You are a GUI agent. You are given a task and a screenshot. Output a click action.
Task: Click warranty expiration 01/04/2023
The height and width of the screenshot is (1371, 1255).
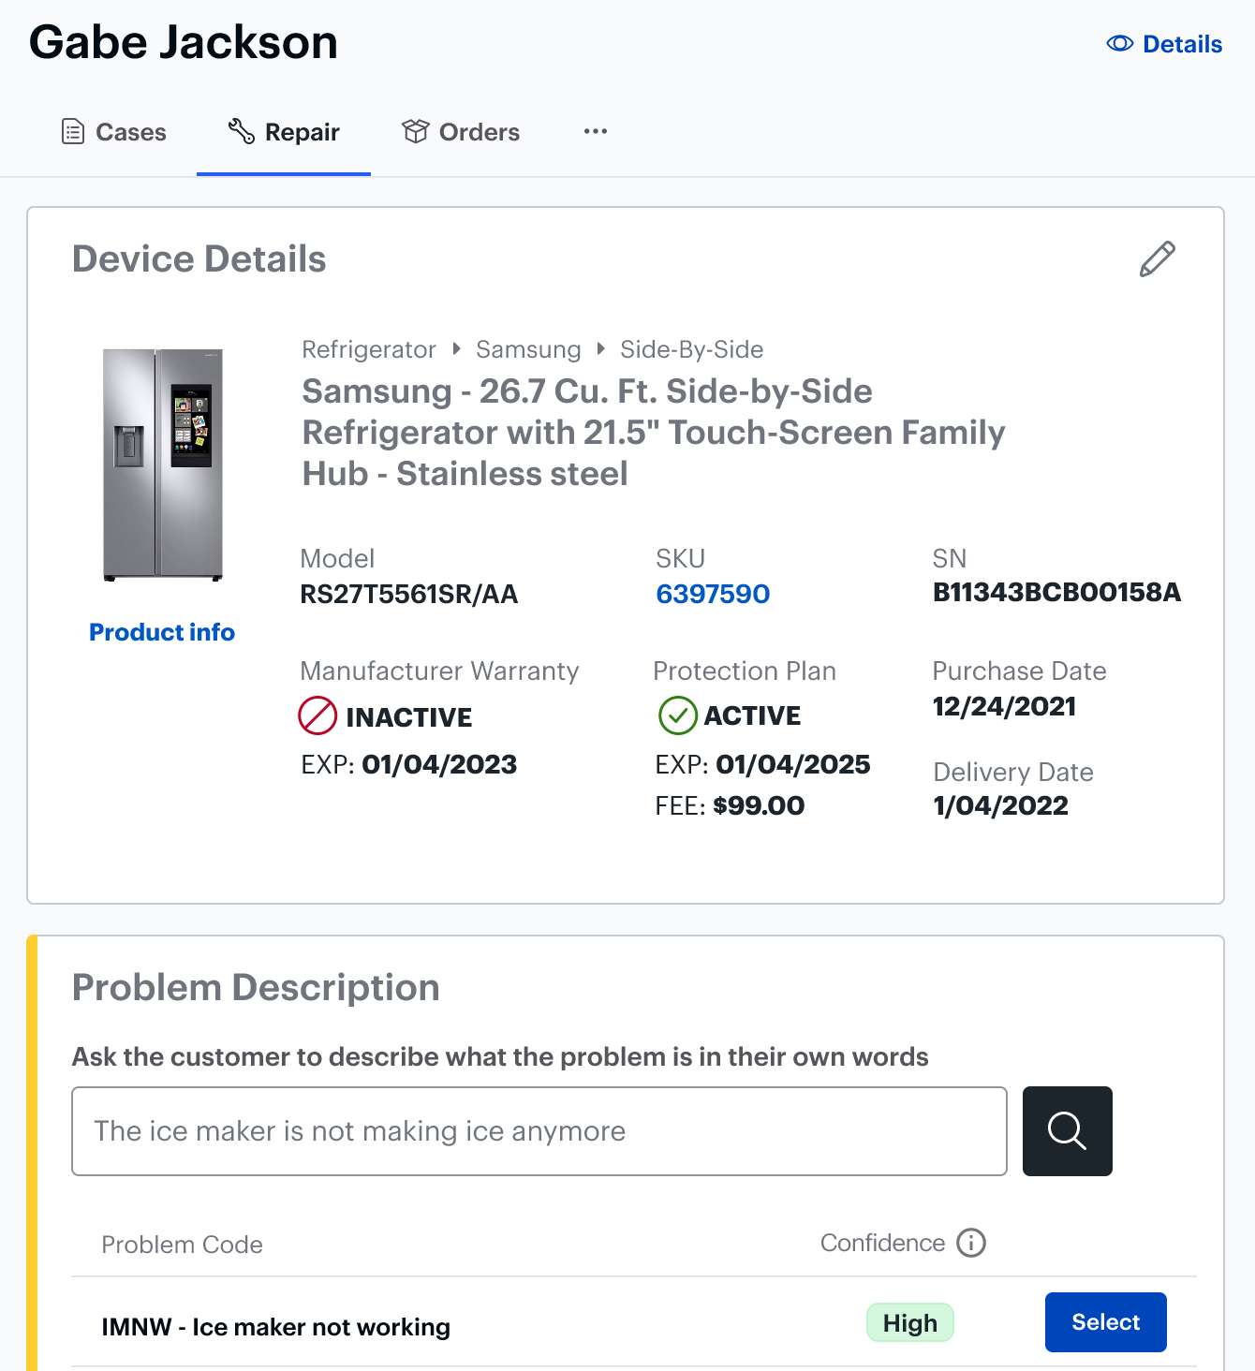click(439, 764)
